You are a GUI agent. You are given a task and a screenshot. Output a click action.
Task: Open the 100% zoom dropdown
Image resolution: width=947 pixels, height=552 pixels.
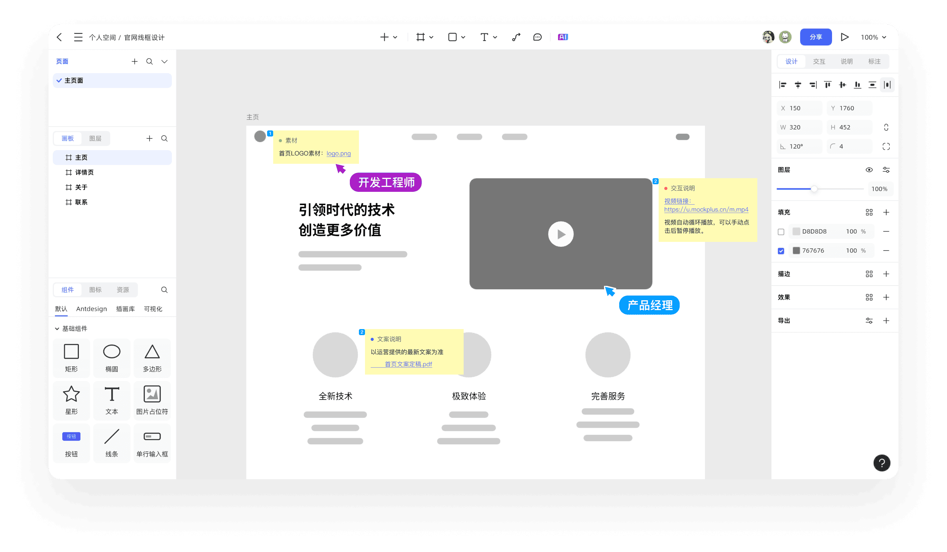coord(873,37)
